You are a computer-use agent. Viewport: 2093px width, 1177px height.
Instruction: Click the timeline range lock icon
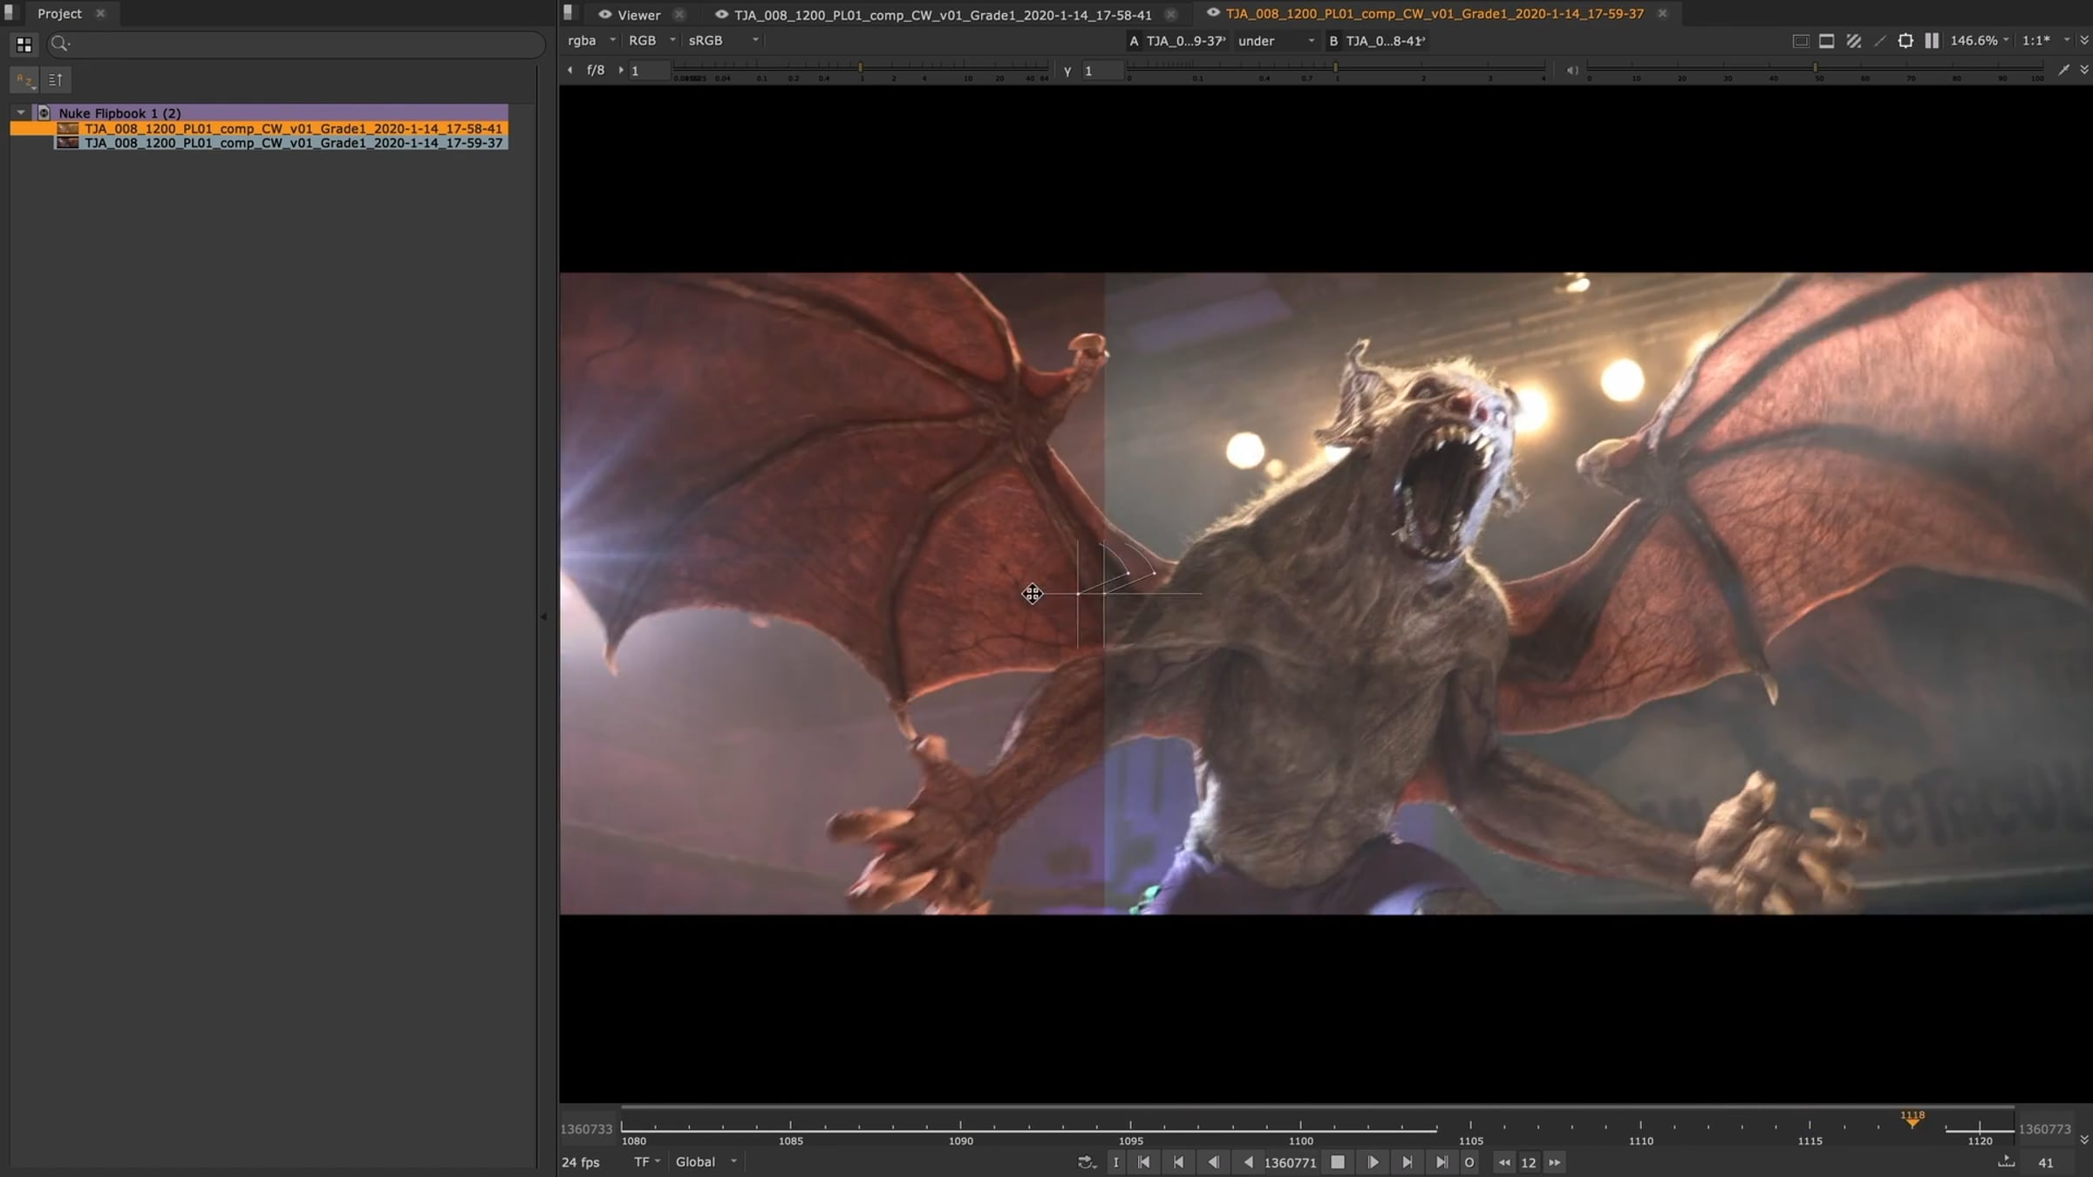point(2006,1161)
